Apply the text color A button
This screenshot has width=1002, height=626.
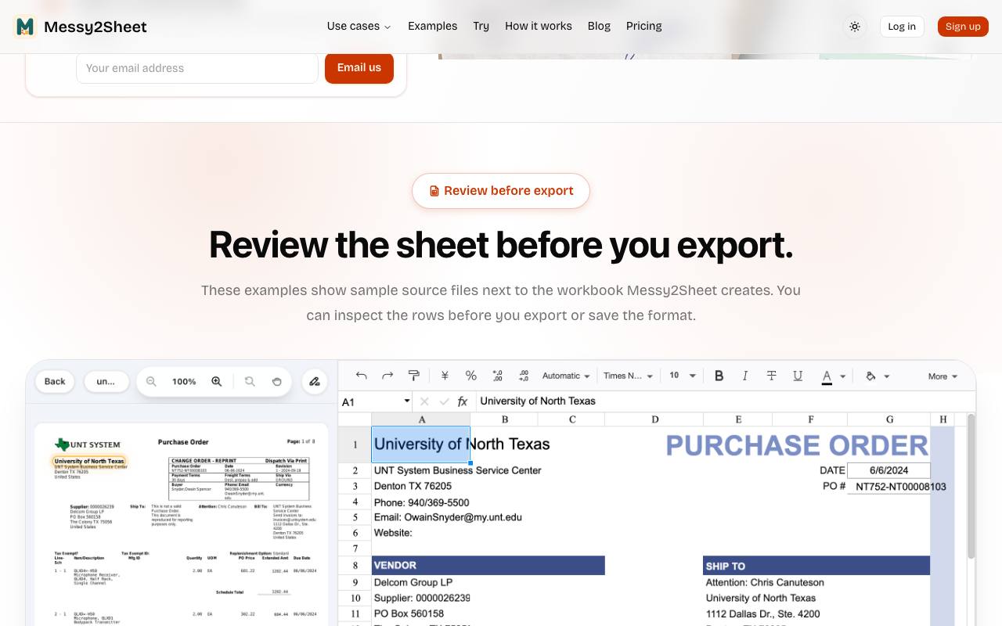[827, 376]
